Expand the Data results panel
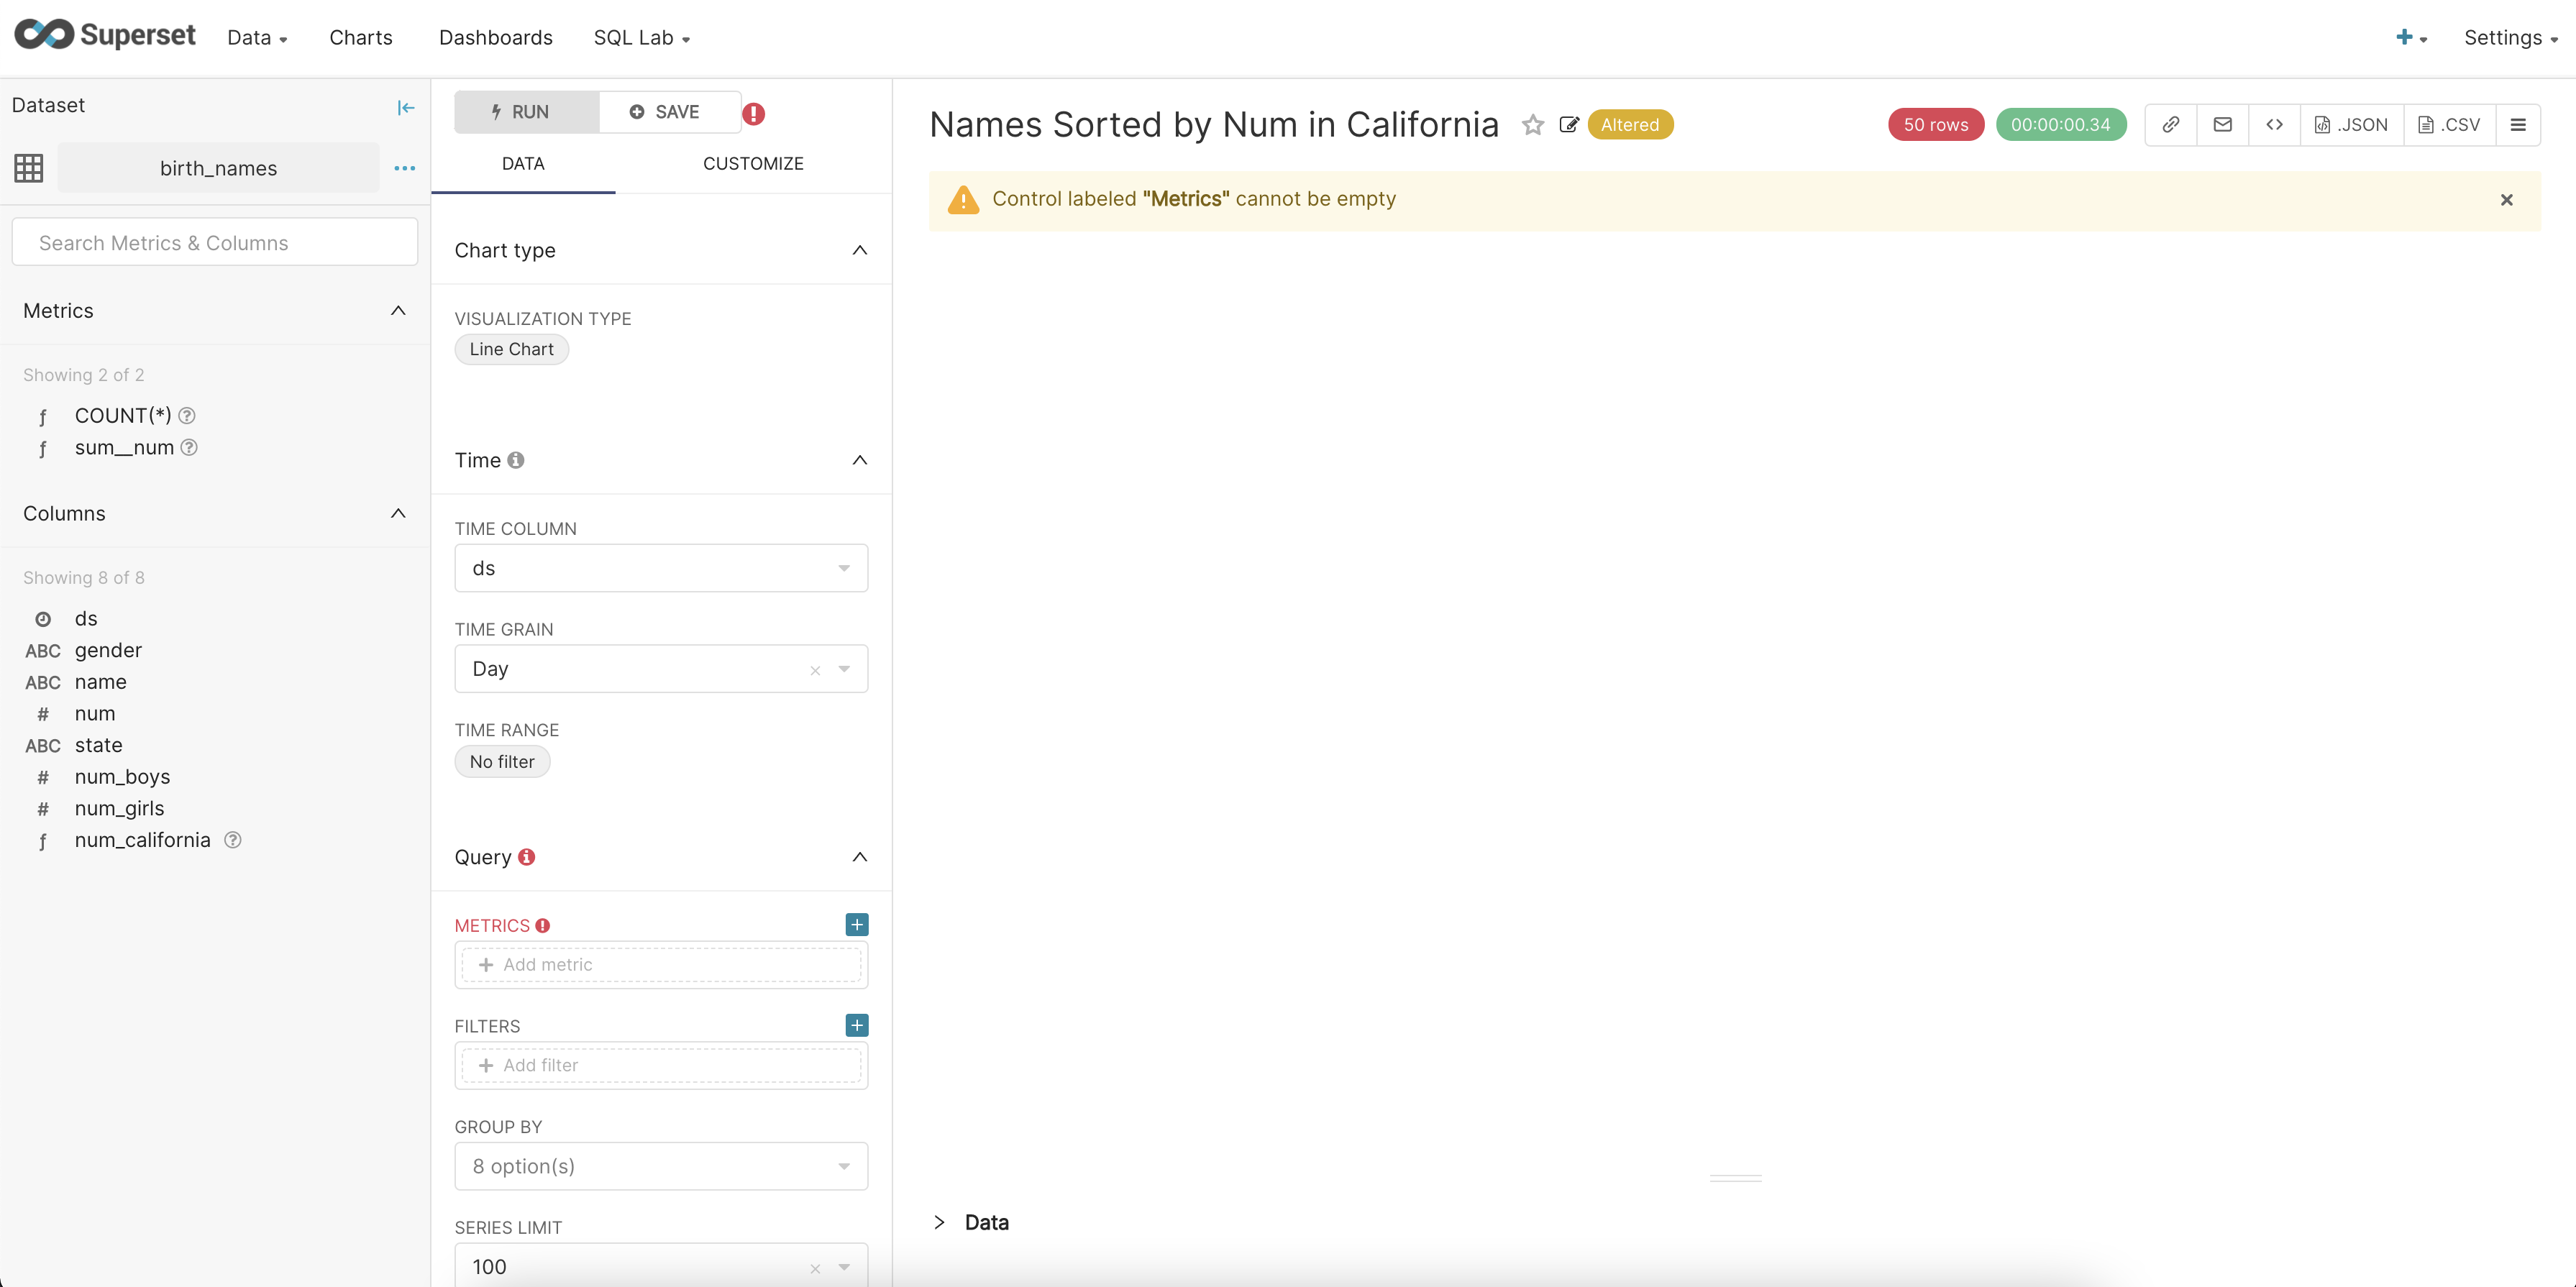The width and height of the screenshot is (2576, 1287). (940, 1221)
